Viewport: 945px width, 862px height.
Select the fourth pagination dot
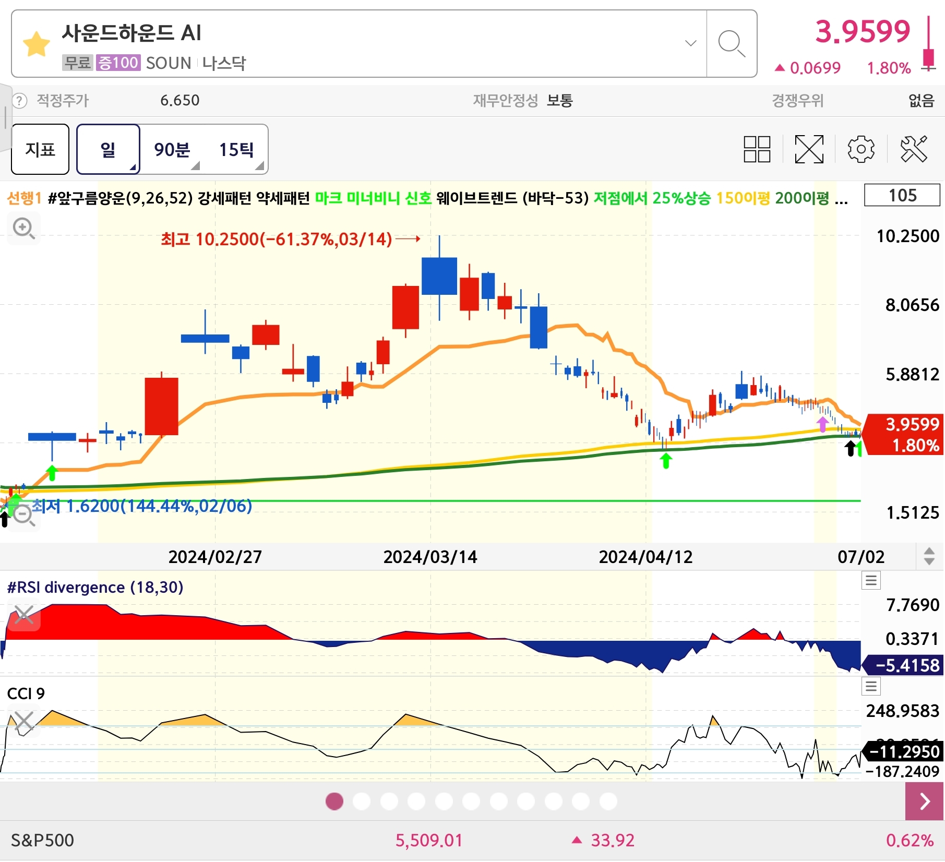416,801
